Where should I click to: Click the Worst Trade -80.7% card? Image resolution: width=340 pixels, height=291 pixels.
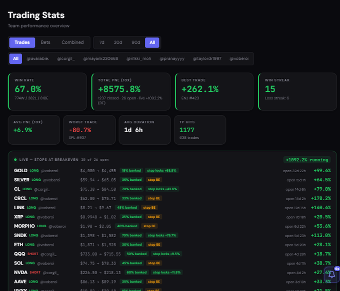click(x=89, y=130)
